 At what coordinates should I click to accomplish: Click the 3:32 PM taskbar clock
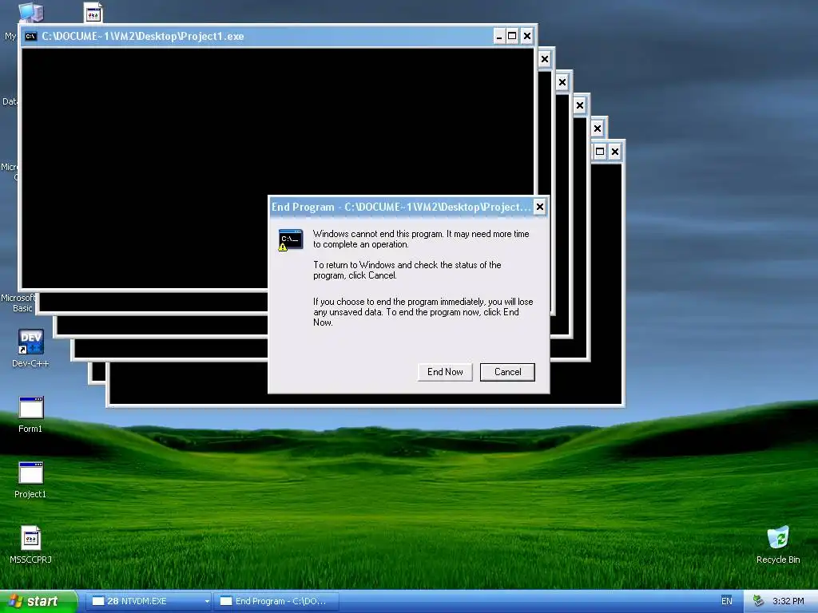(788, 601)
